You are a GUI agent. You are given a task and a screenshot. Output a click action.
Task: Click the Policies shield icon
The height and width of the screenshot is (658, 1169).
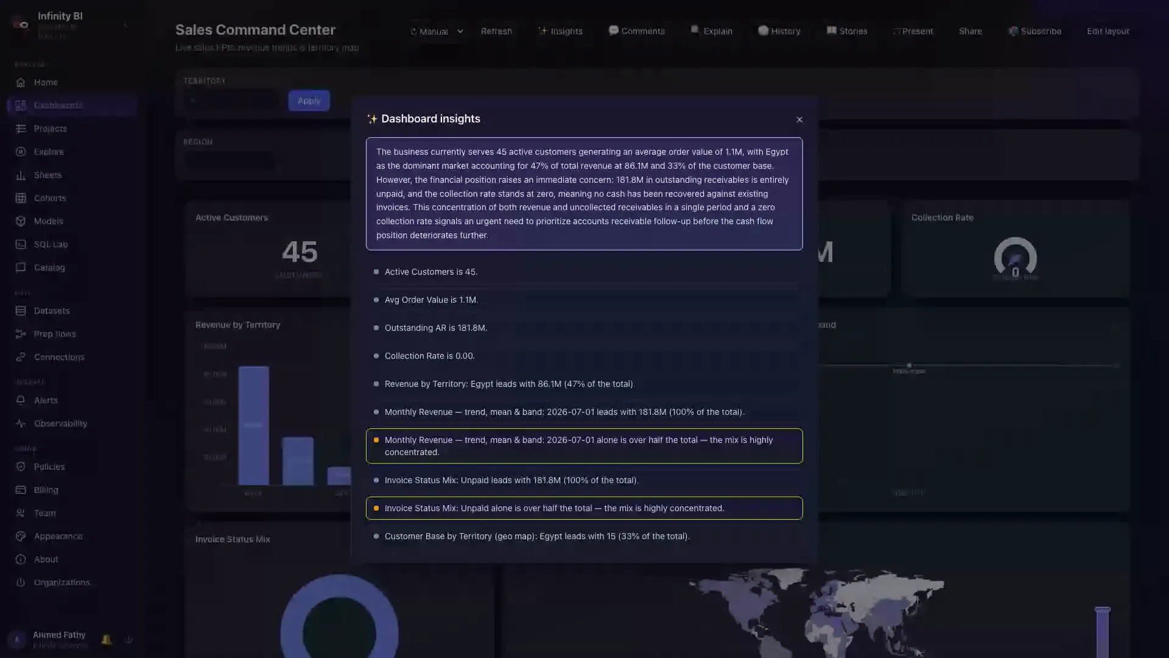click(x=21, y=467)
